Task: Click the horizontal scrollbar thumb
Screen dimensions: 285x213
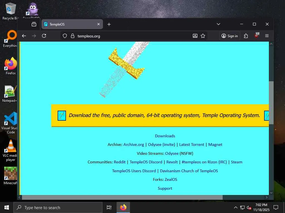Action: click(122, 197)
